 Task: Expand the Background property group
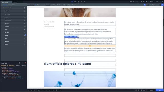pyautogui.click(x=14, y=11)
